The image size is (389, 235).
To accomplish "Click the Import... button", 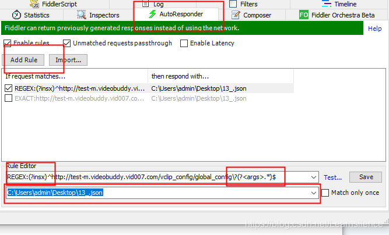I will (x=68, y=60).
